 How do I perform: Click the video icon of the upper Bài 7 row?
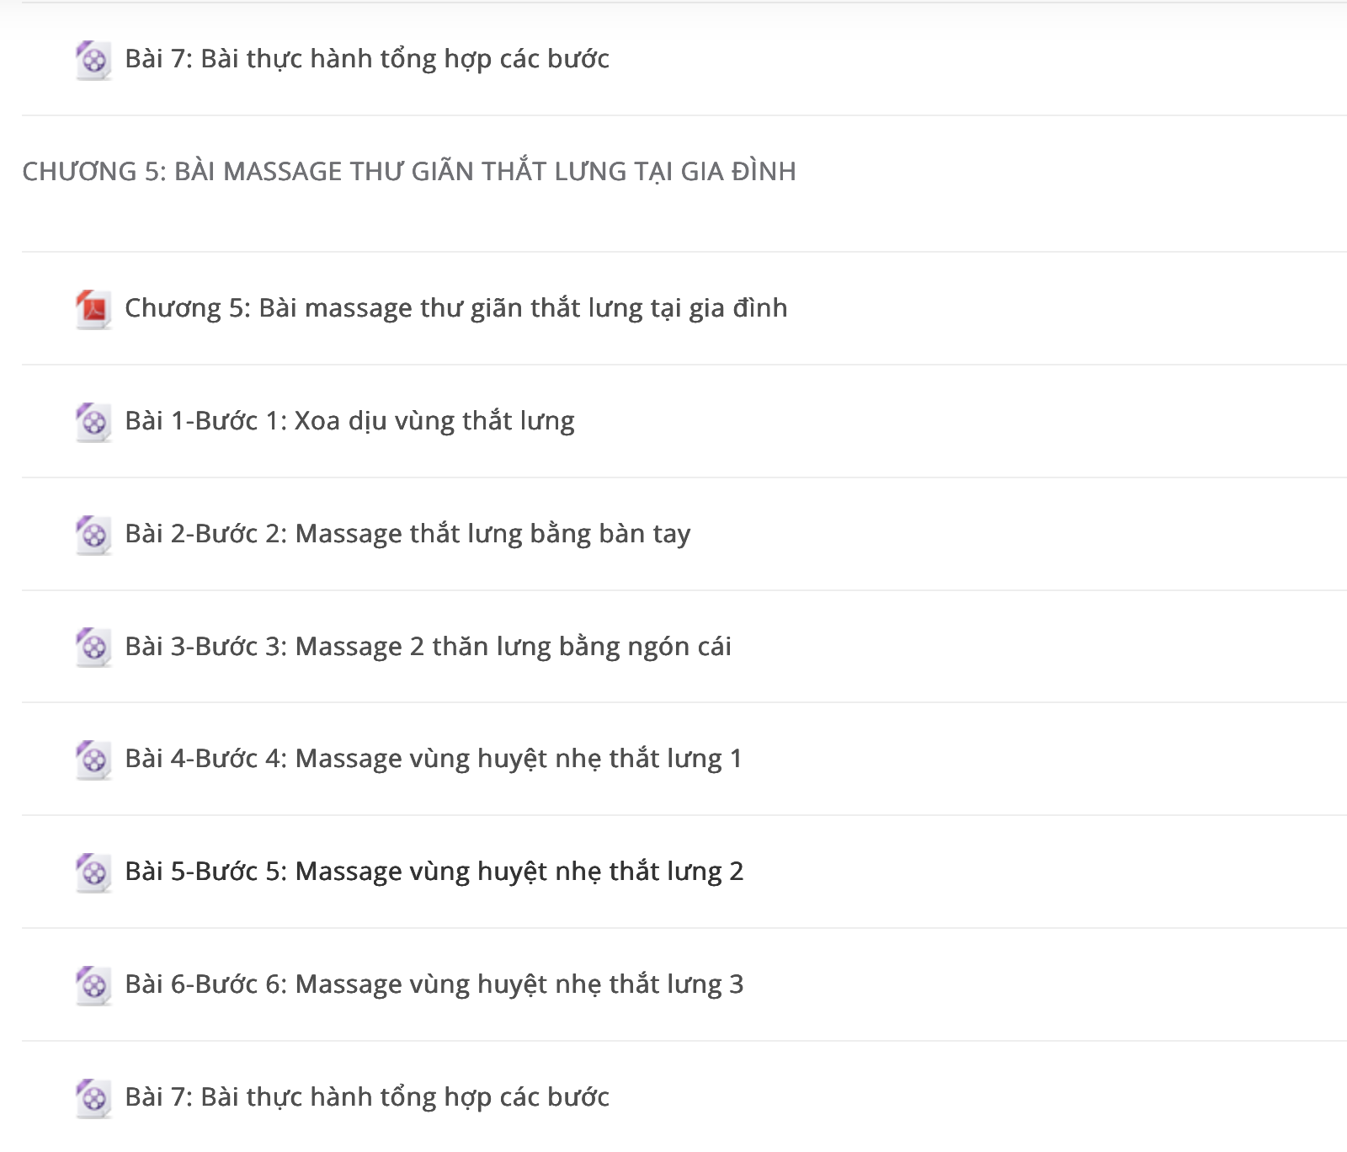click(x=93, y=60)
